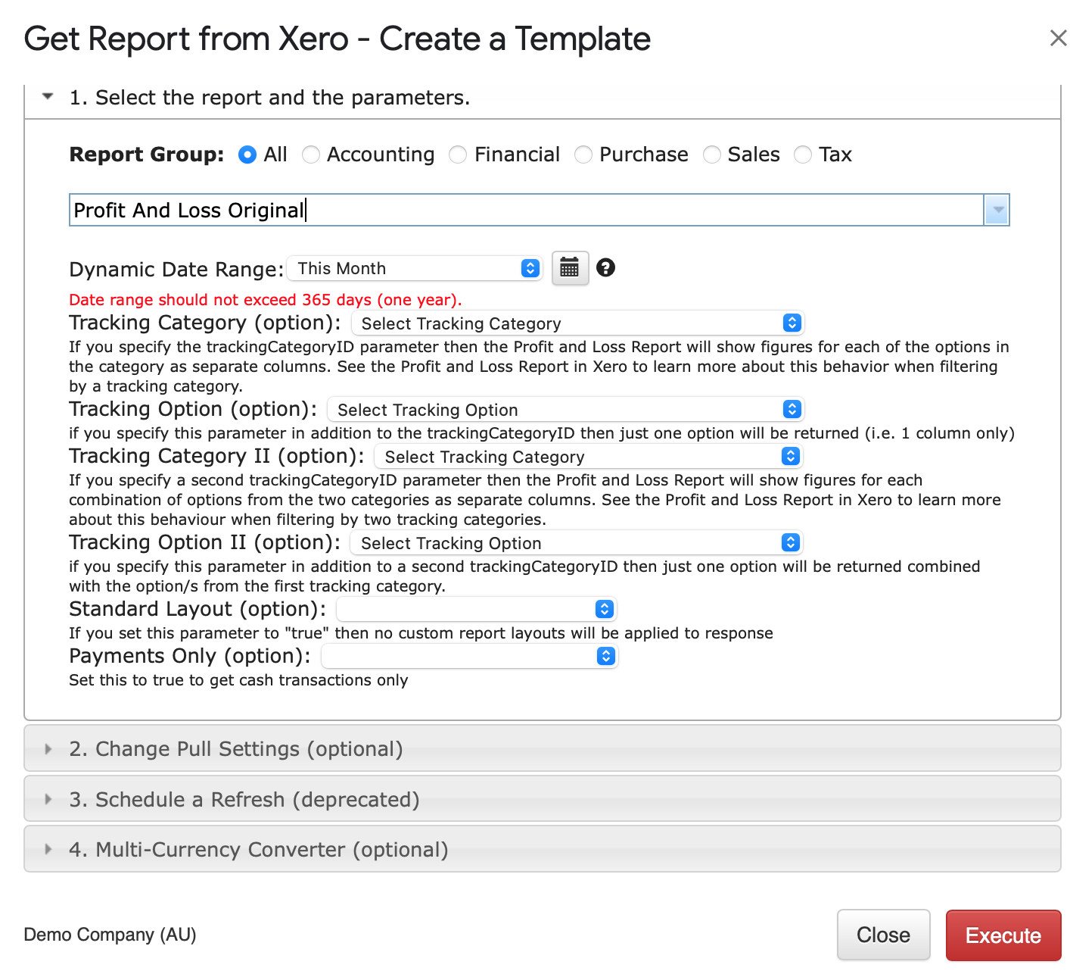
Task: Click the dialog title Get Report from Xero
Action: coord(337,39)
